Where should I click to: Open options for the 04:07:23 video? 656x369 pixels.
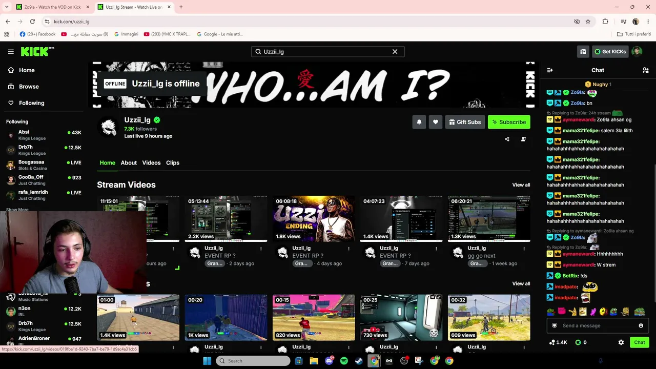436,249
